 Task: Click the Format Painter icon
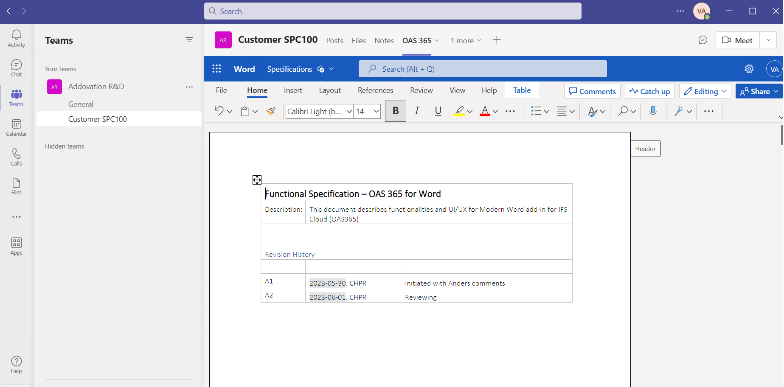click(271, 111)
